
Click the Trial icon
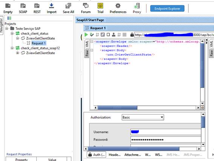[x=100, y=8]
